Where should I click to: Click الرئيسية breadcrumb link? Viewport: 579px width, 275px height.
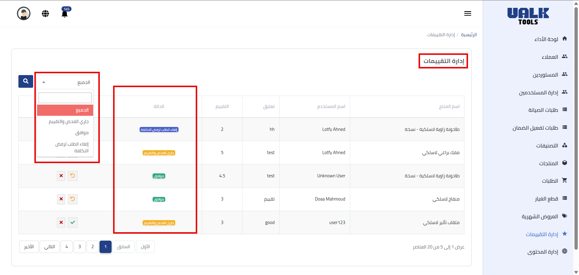pos(469,35)
